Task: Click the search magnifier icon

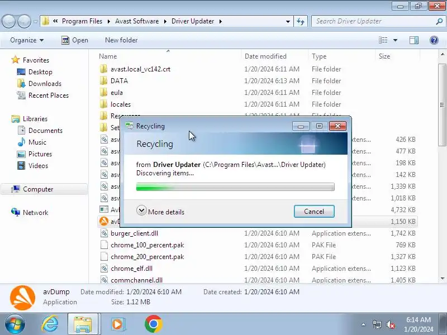Action: coord(439,21)
